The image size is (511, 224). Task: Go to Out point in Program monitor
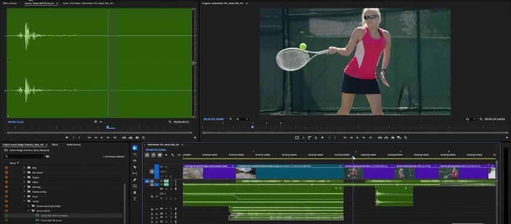(370, 138)
